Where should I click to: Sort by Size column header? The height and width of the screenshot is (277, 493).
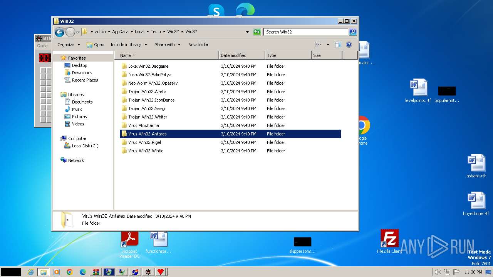[x=327, y=55]
